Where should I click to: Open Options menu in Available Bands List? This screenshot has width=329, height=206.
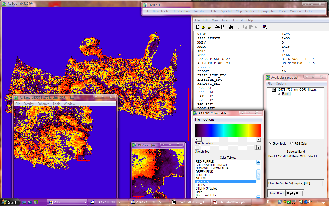pos(281,84)
